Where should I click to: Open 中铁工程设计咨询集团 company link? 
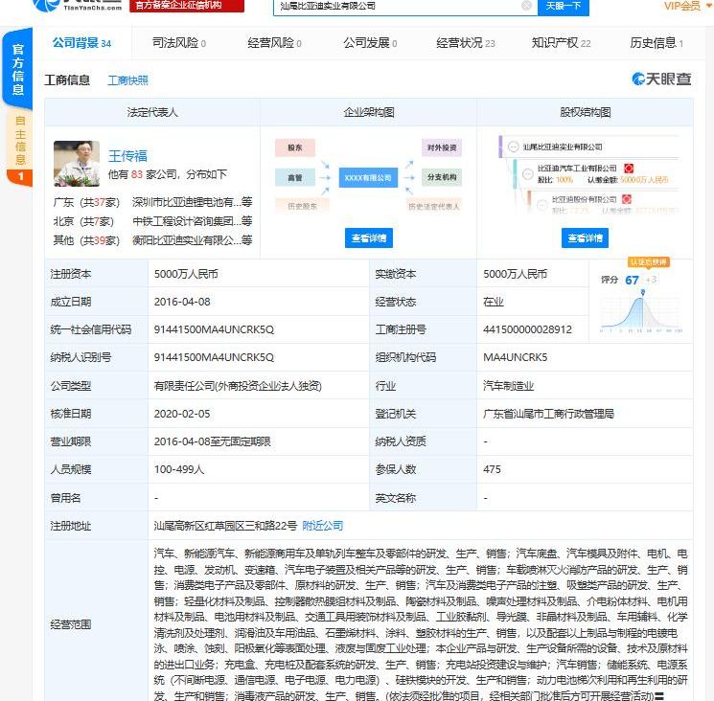[x=192, y=221]
